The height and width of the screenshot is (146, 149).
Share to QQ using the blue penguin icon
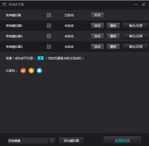39,71
